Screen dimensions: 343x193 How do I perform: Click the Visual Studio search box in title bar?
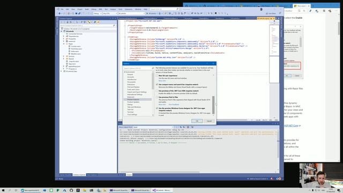tap(165, 9)
